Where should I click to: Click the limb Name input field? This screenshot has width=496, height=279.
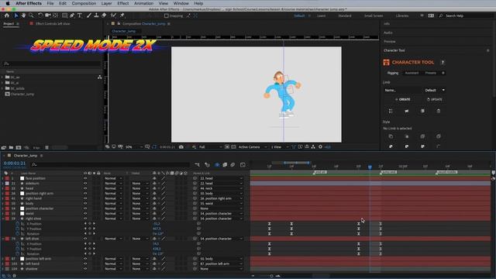(403, 90)
